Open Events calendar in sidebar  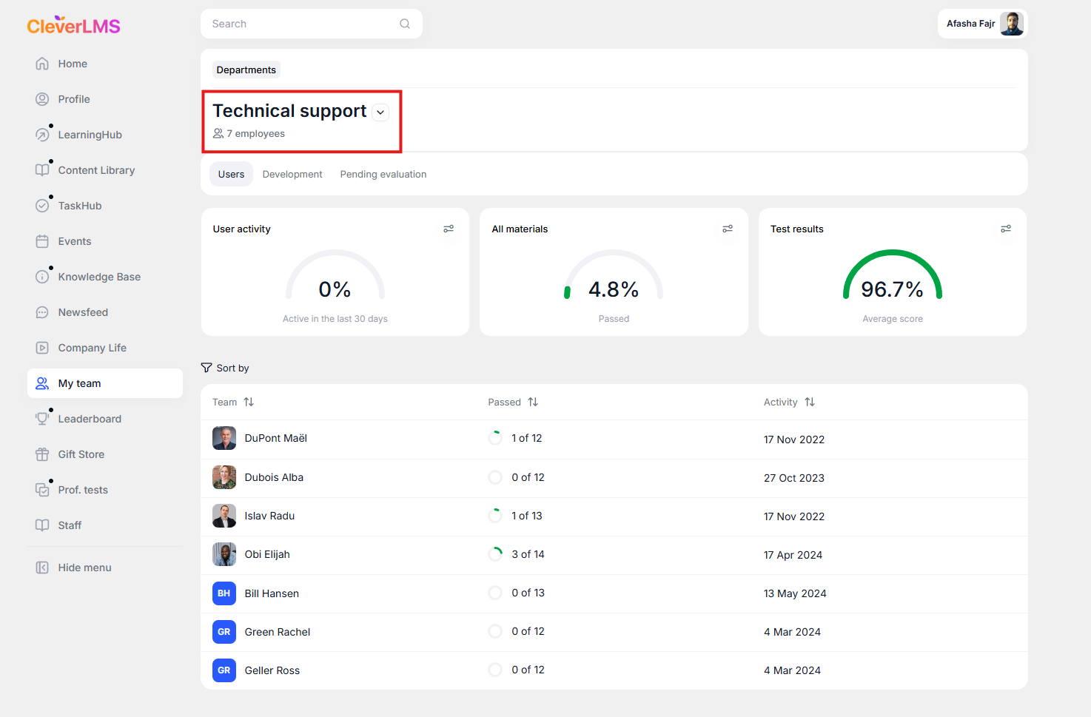coord(74,241)
